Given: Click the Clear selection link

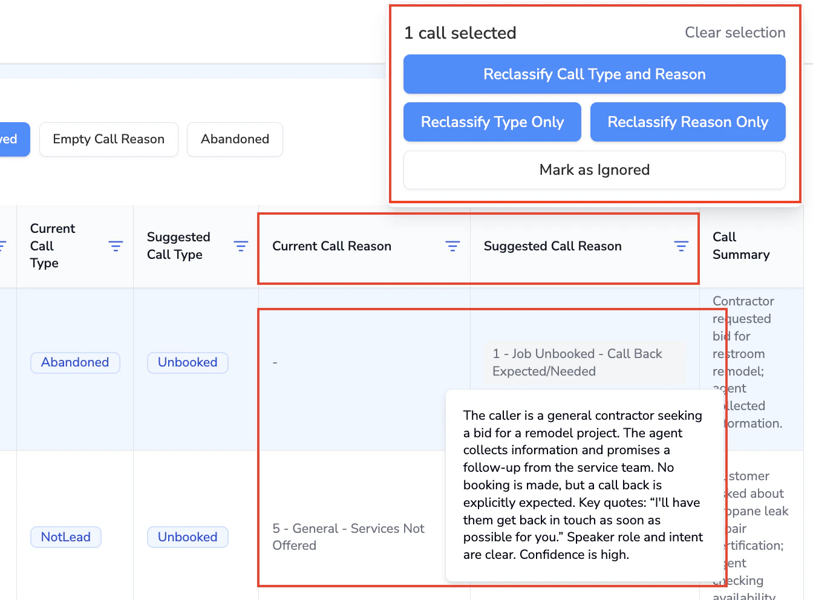Looking at the screenshot, I should [x=735, y=33].
